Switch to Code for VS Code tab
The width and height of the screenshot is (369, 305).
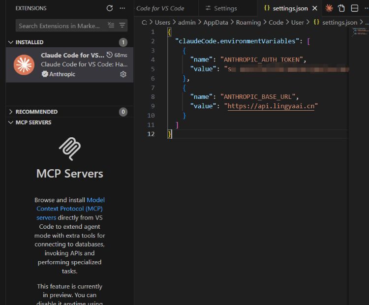(160, 8)
